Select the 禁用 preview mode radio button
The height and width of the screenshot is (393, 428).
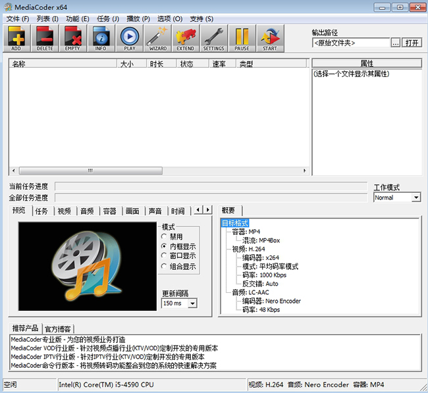coord(164,236)
